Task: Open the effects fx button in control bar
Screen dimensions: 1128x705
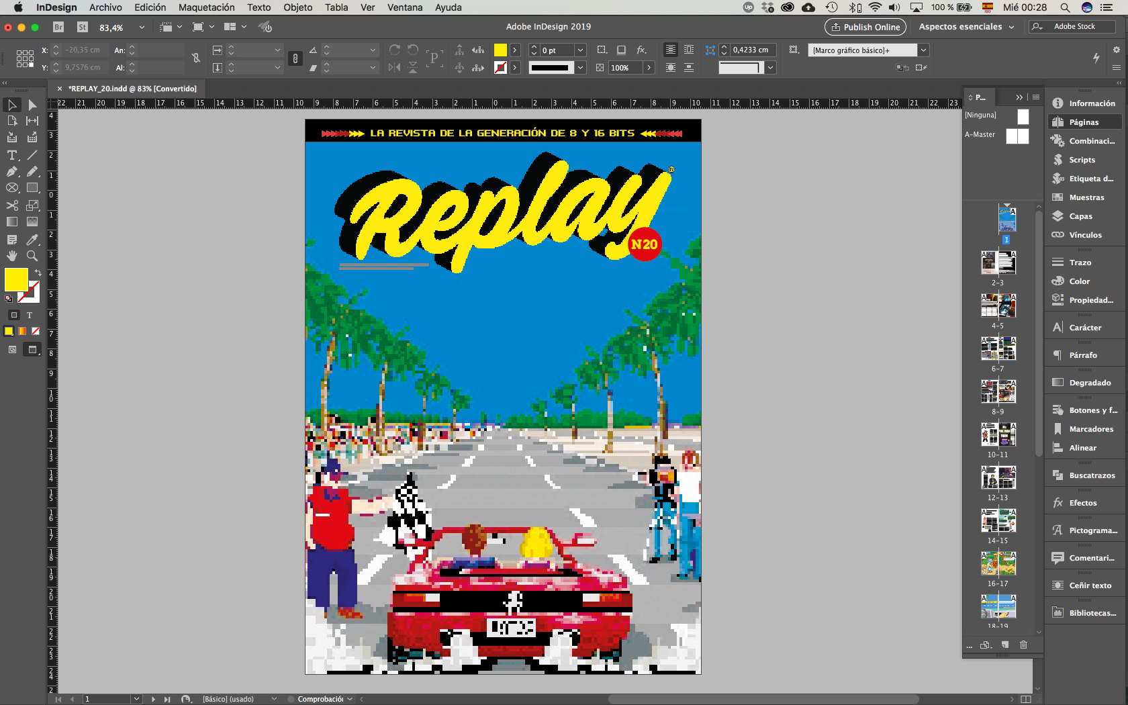Action: 641,50
